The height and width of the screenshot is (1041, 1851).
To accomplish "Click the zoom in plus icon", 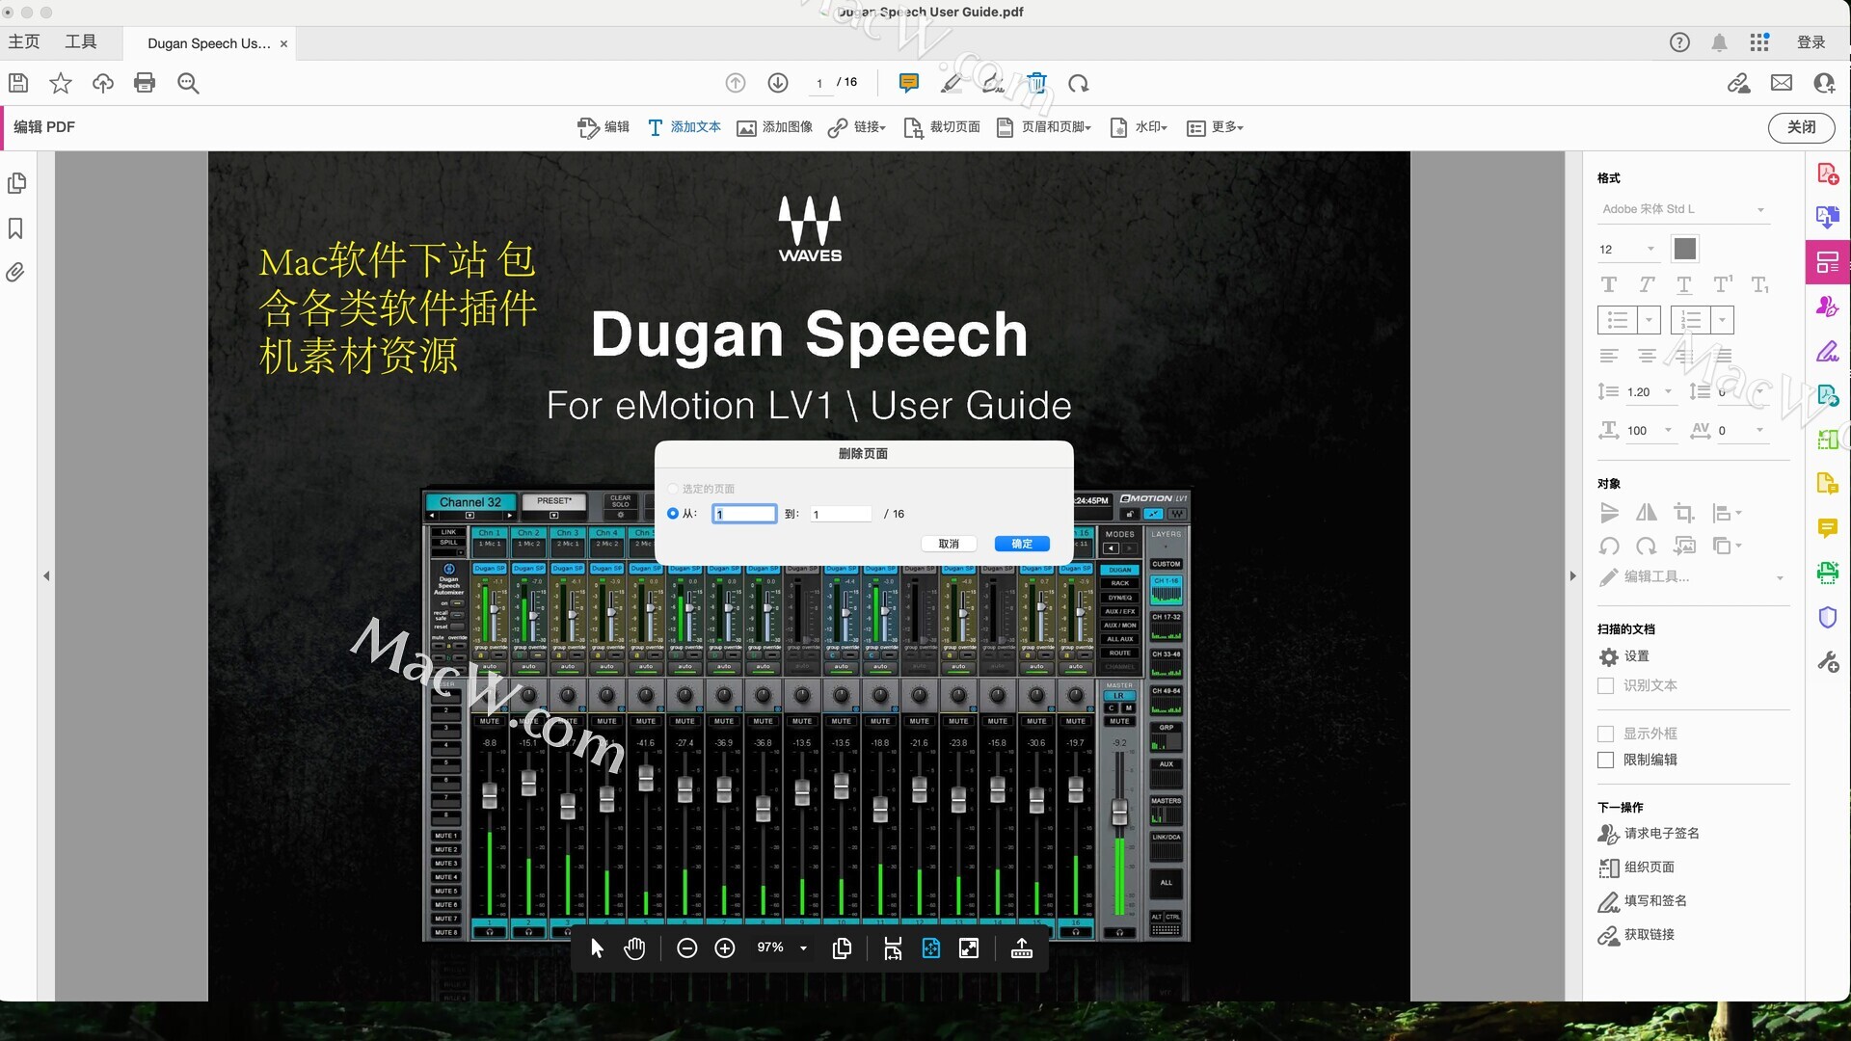I will tap(725, 948).
